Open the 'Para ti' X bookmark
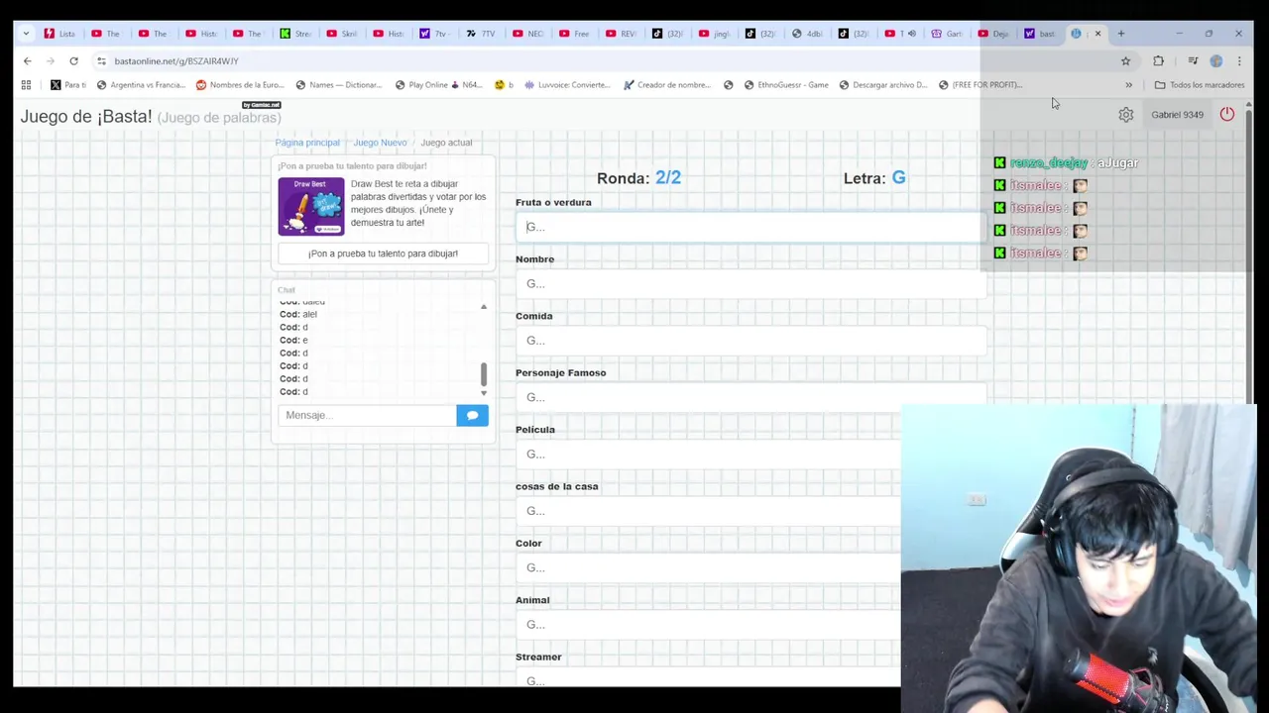Image resolution: width=1269 pixels, height=713 pixels. pyautogui.click(x=68, y=85)
